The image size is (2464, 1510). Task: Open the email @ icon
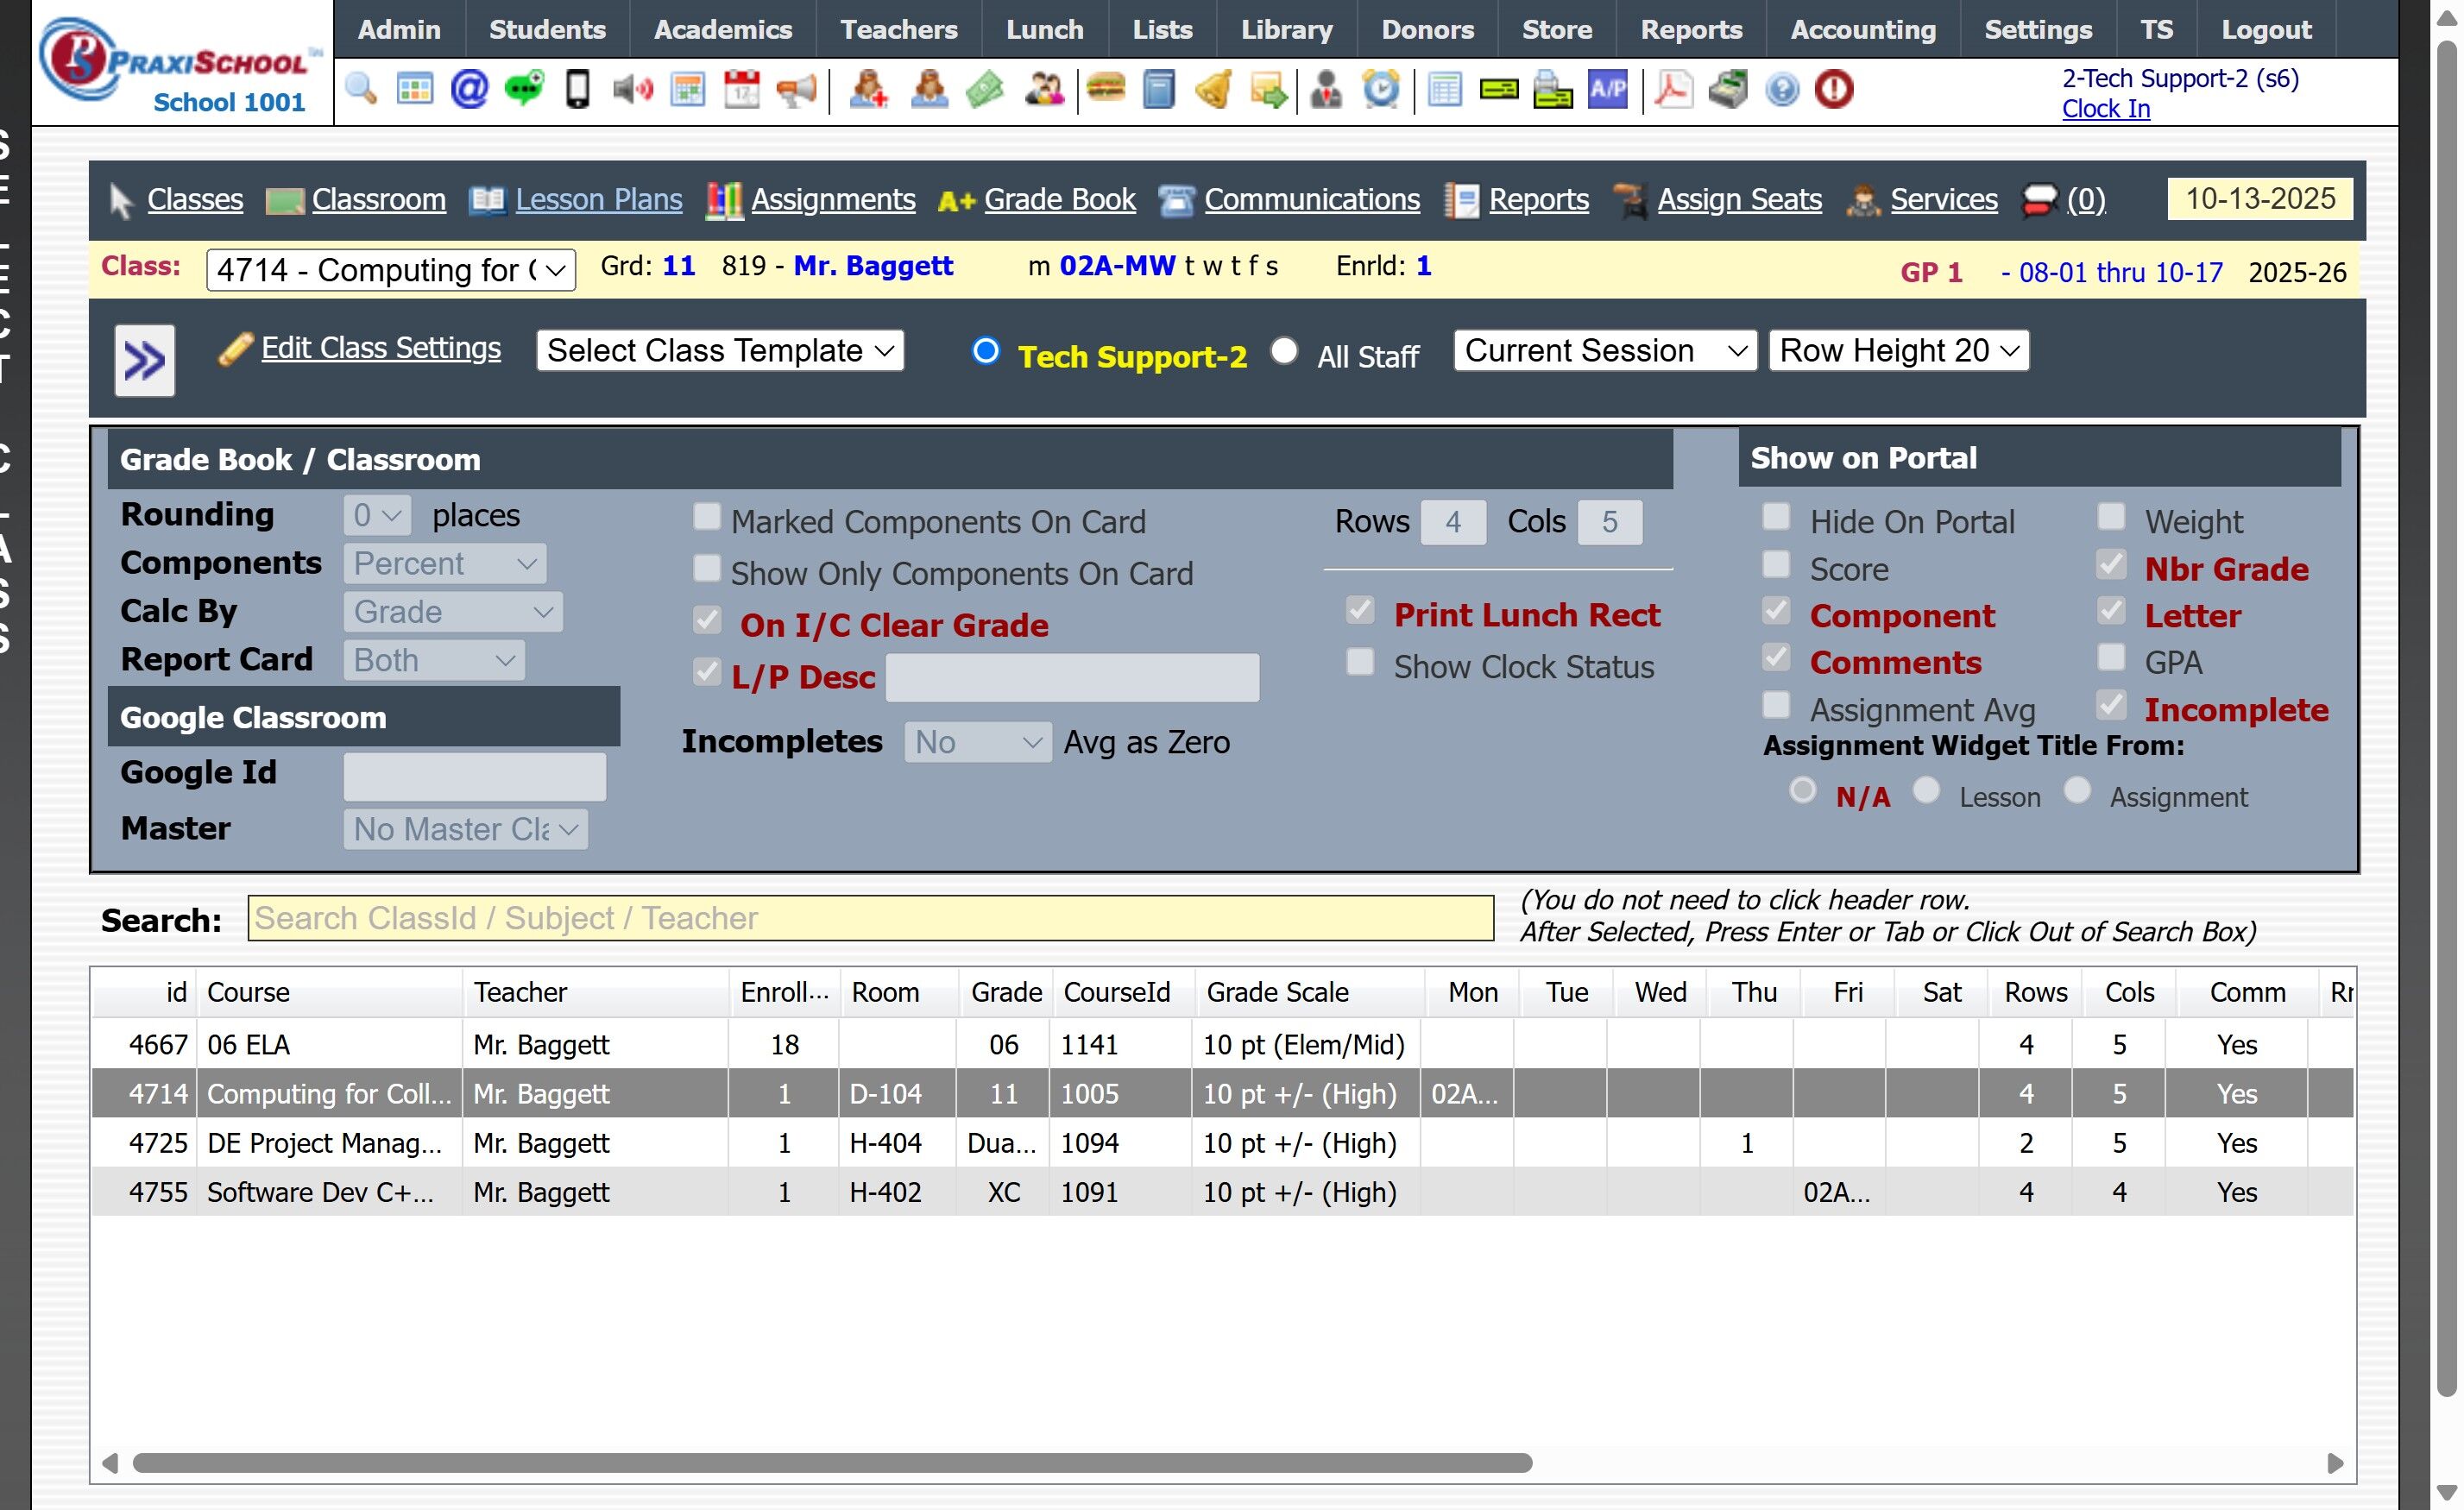[x=469, y=90]
